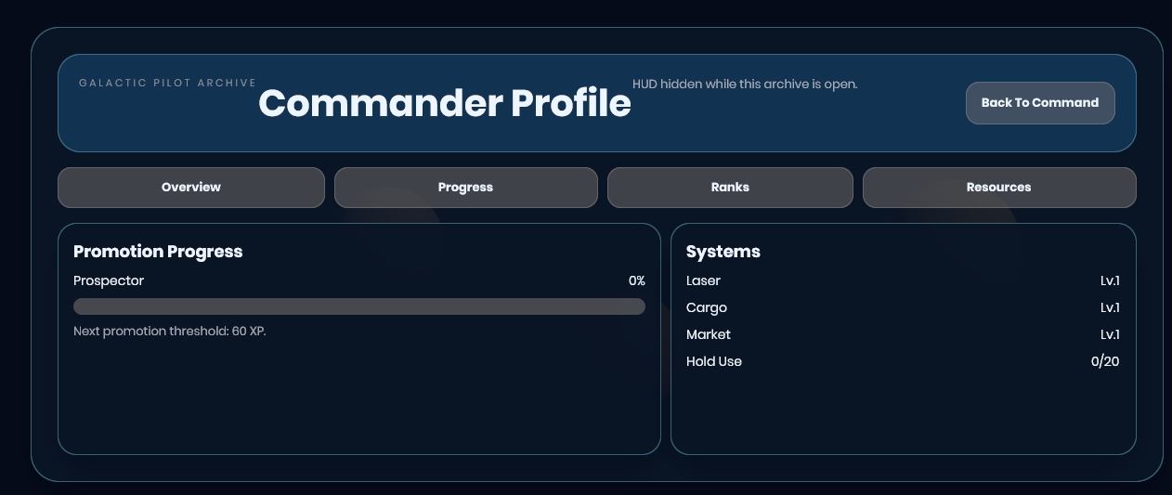The image size is (1172, 495).
Task: Click the Commander Profile title
Action: coord(444,103)
